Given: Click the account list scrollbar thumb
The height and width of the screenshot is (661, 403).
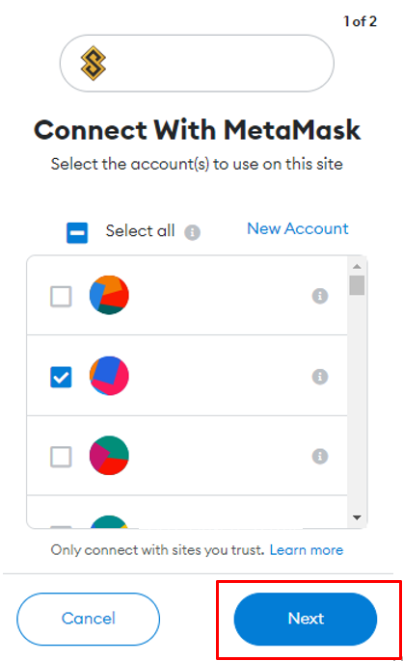Looking at the screenshot, I should click(x=357, y=285).
